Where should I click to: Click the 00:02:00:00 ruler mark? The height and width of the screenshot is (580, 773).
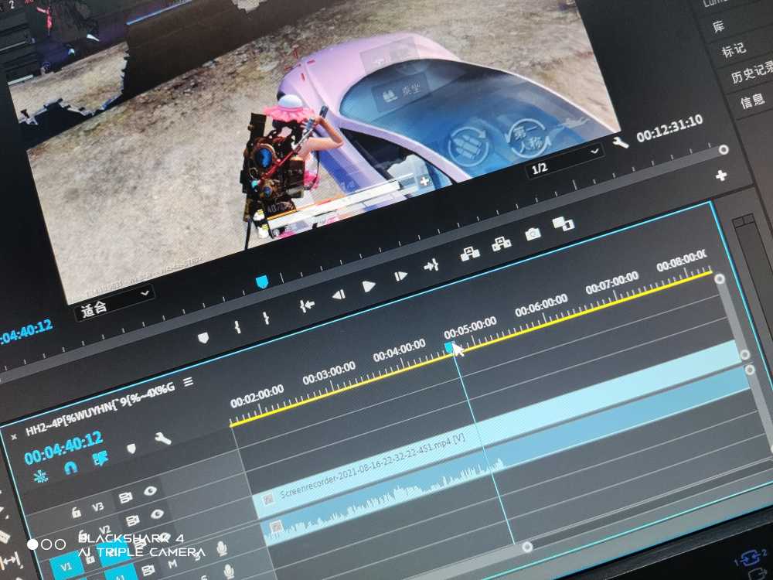pyautogui.click(x=257, y=396)
